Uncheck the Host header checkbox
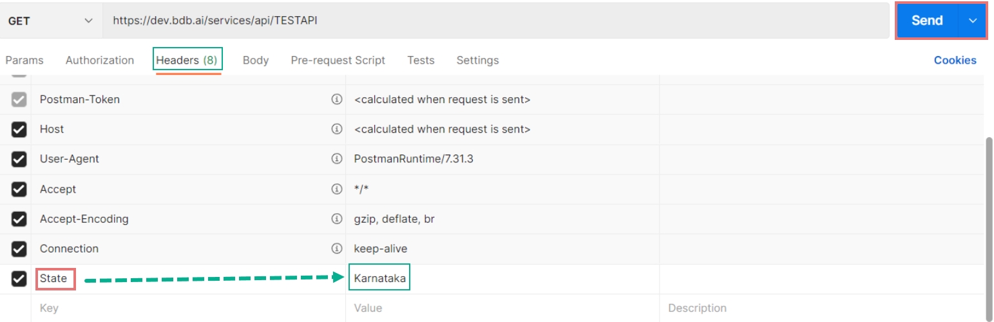The height and width of the screenshot is (322, 994). 19,129
